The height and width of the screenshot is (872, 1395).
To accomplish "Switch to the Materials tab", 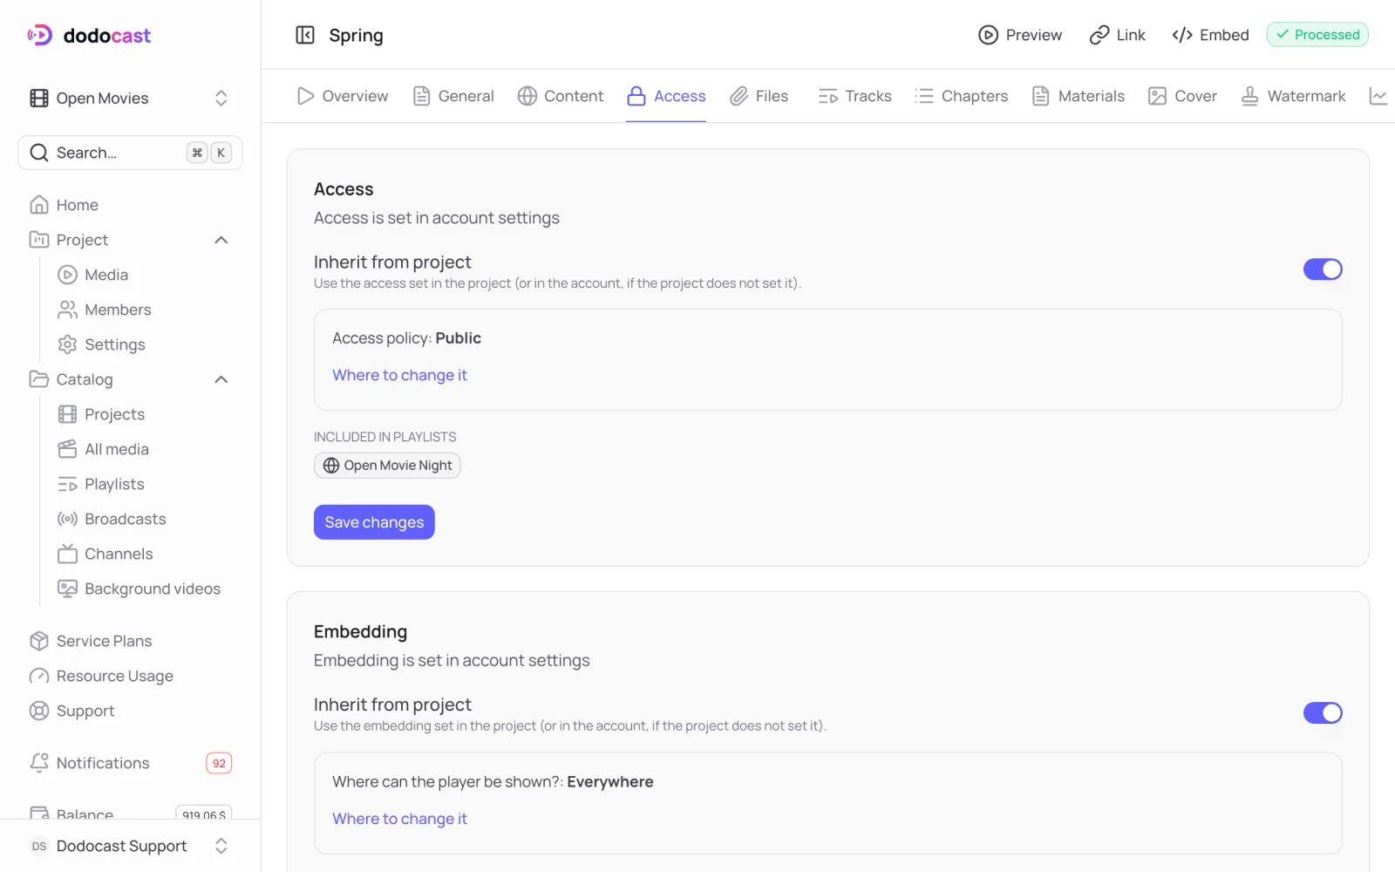I will click(x=1079, y=96).
